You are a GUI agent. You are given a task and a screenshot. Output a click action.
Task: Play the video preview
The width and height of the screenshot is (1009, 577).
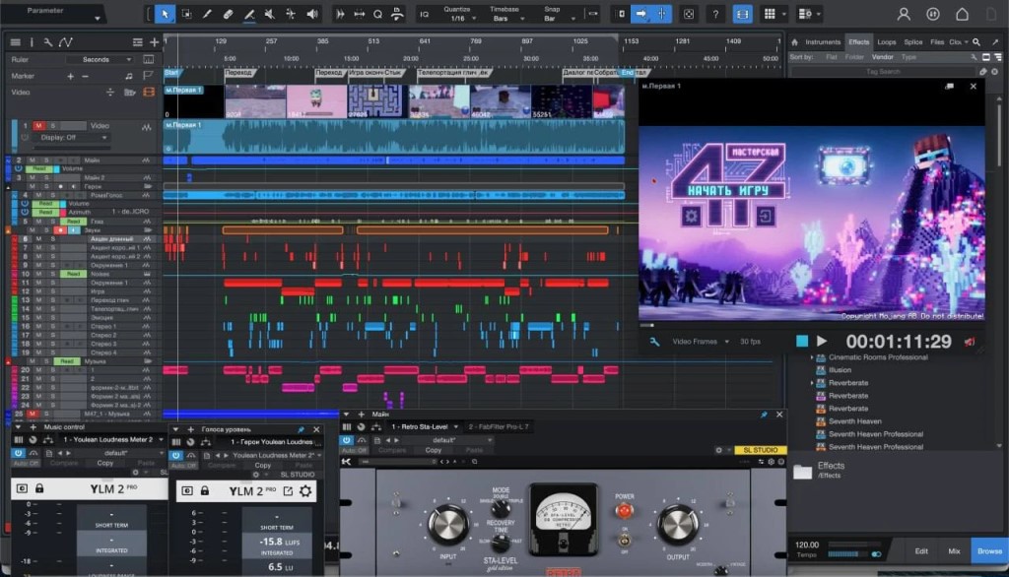(822, 341)
